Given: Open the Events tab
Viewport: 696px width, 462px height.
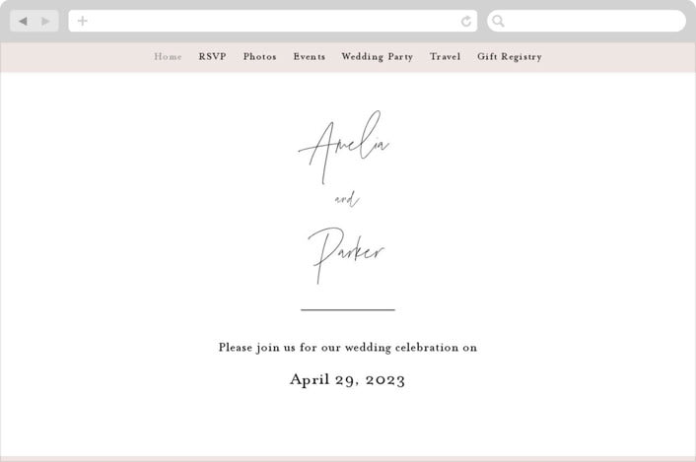Looking at the screenshot, I should [309, 57].
